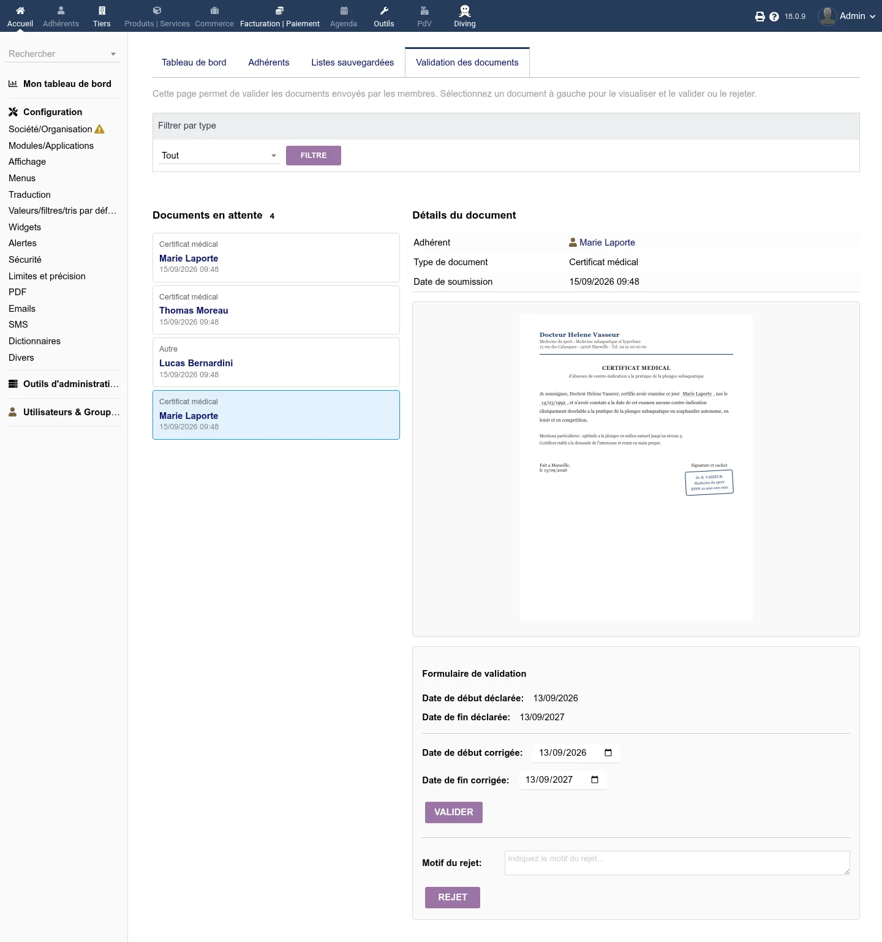Image resolution: width=882 pixels, height=942 pixels.
Task: Open Outils d'administration section
Action: (71, 384)
